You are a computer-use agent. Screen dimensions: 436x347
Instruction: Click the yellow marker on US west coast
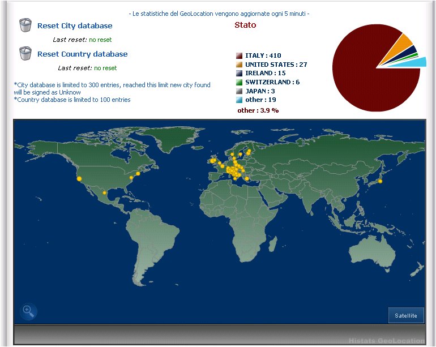pos(79,179)
